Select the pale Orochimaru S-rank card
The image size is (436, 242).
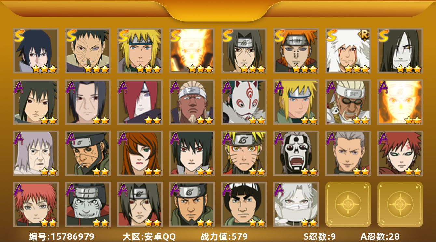click(x=400, y=51)
